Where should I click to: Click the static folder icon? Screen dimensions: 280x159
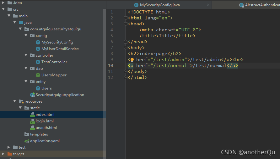27,108
